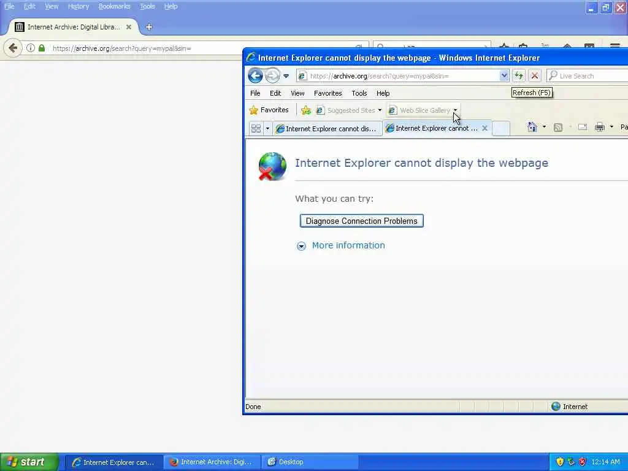Screen dimensions: 628x471
Task: Expand the More information section arrow
Action: (301, 246)
